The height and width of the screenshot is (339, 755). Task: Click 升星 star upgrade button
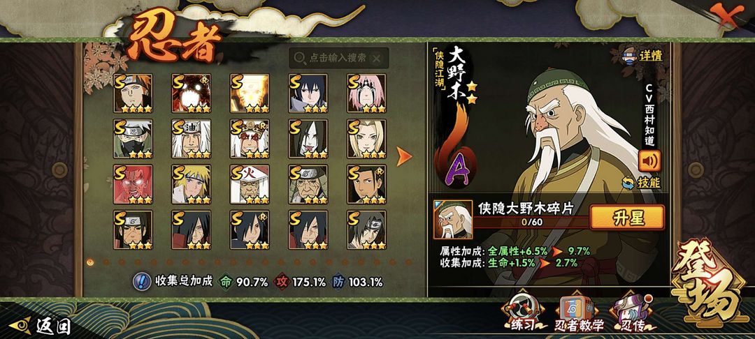point(627,217)
